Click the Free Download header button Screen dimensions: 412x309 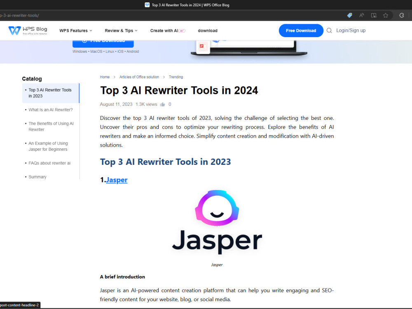(301, 30)
